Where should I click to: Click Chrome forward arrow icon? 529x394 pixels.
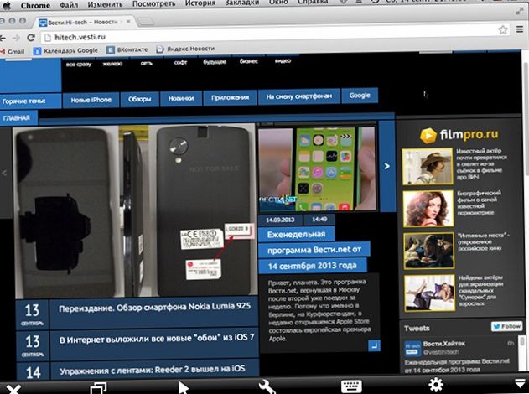(16, 38)
